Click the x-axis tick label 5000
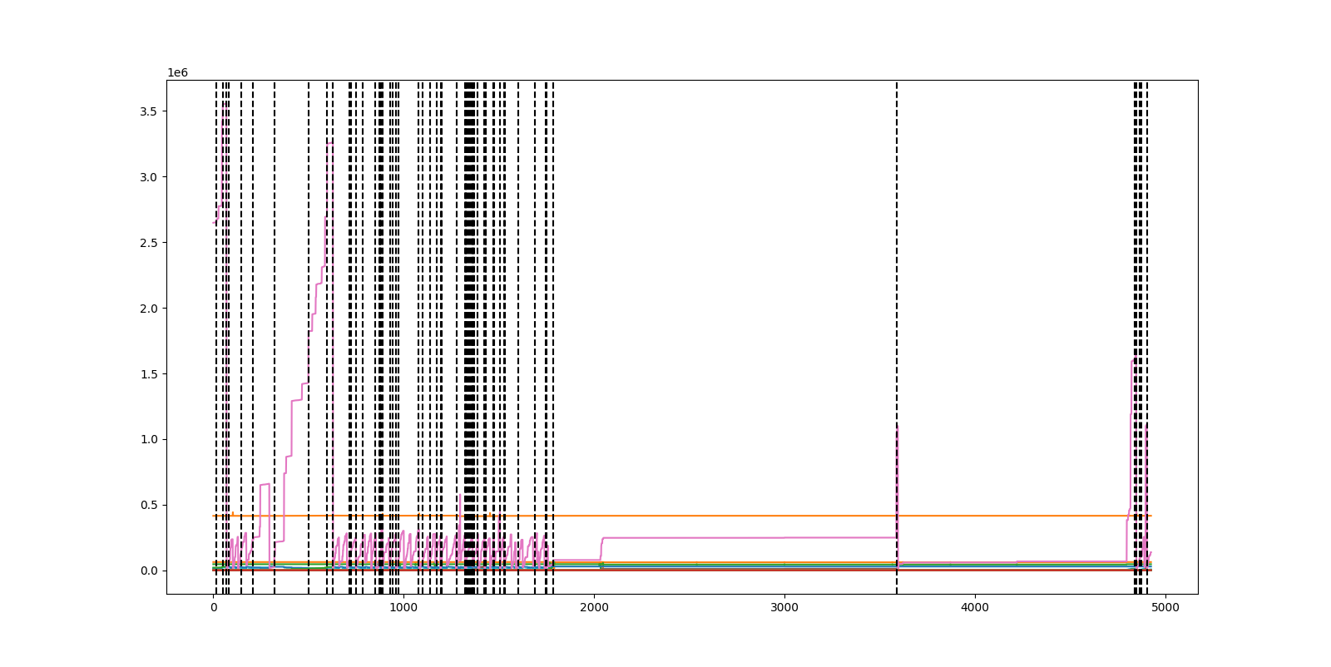Image resolution: width=1331 pixels, height=667 pixels. click(1165, 608)
